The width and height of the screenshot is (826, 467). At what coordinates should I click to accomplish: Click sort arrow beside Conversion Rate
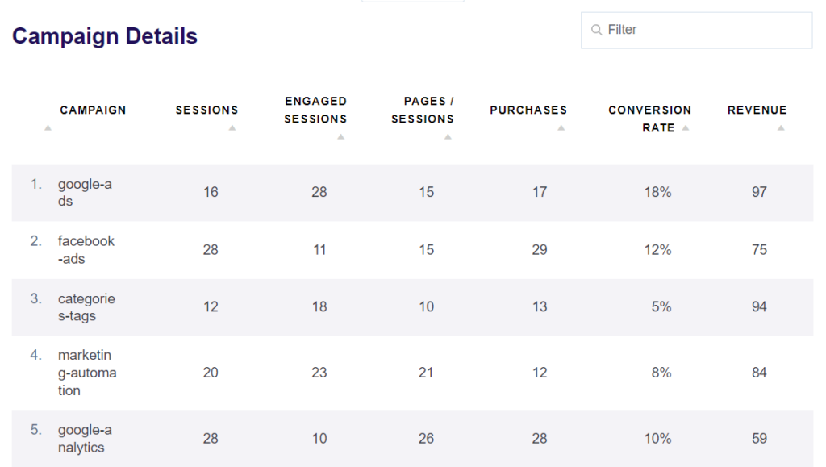pyautogui.click(x=685, y=128)
